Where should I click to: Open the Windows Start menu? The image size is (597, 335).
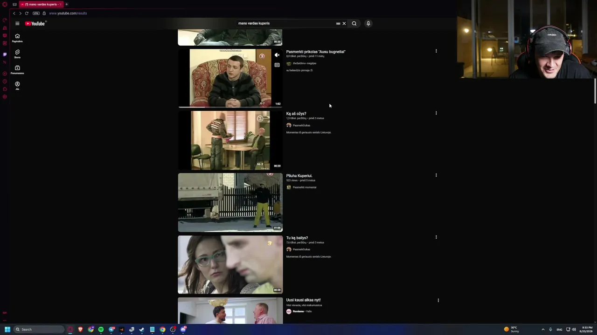click(x=7, y=329)
